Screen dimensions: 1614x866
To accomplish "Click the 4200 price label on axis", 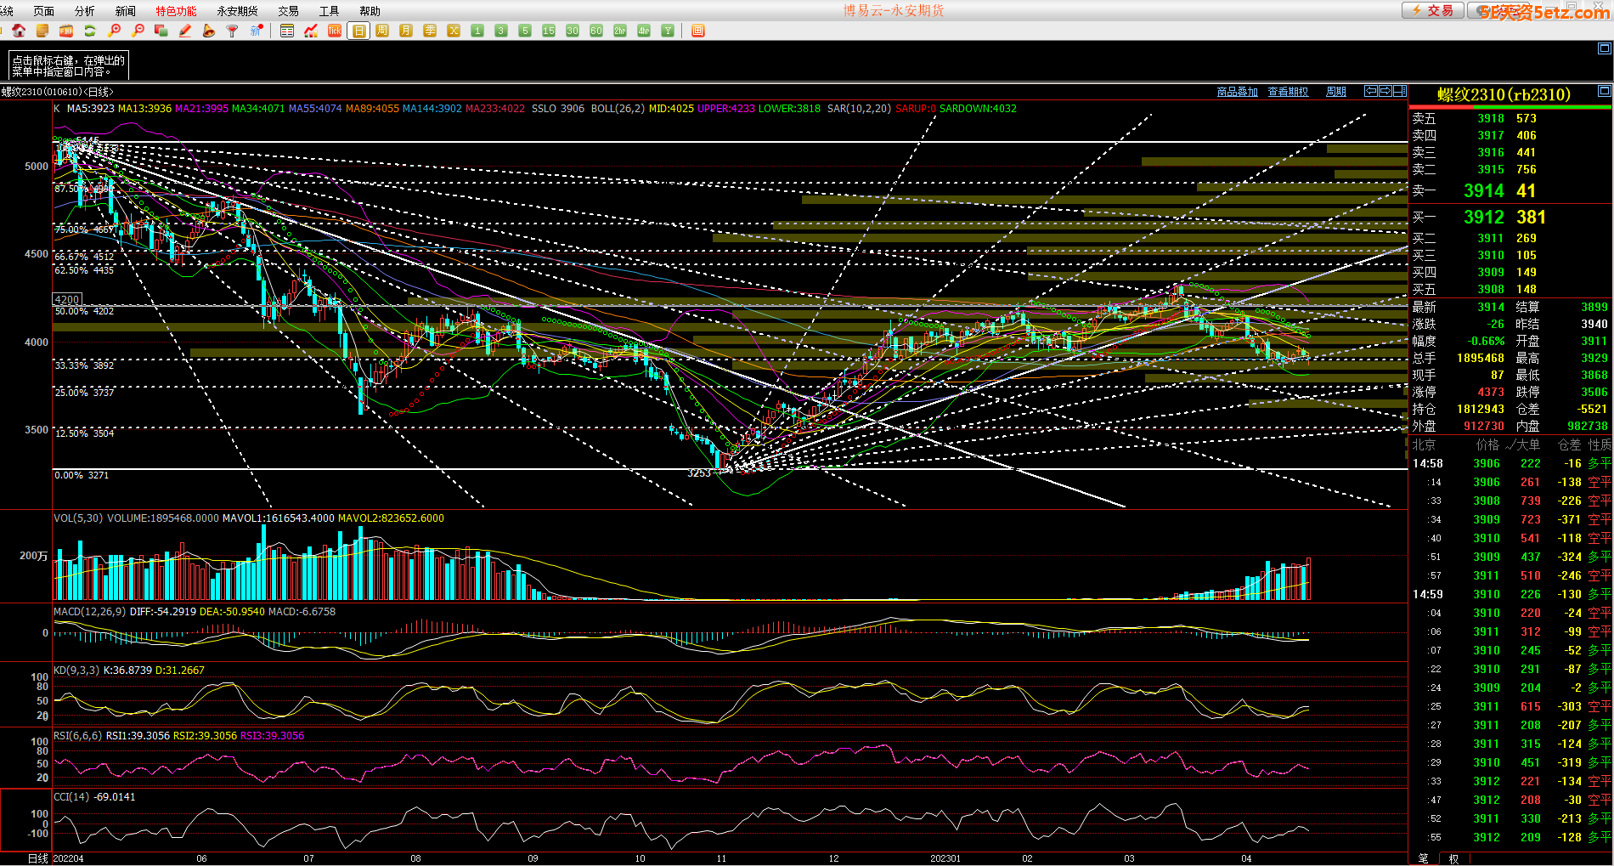I will 67,299.
